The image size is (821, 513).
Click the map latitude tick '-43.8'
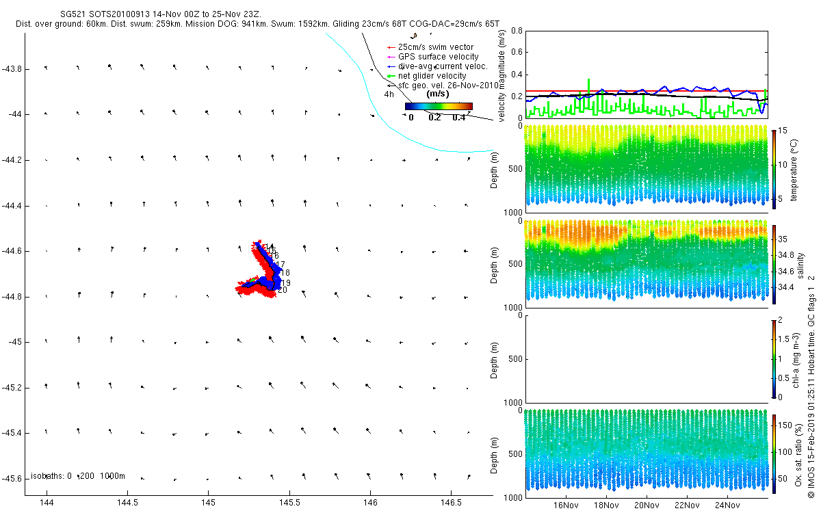[x=12, y=69]
